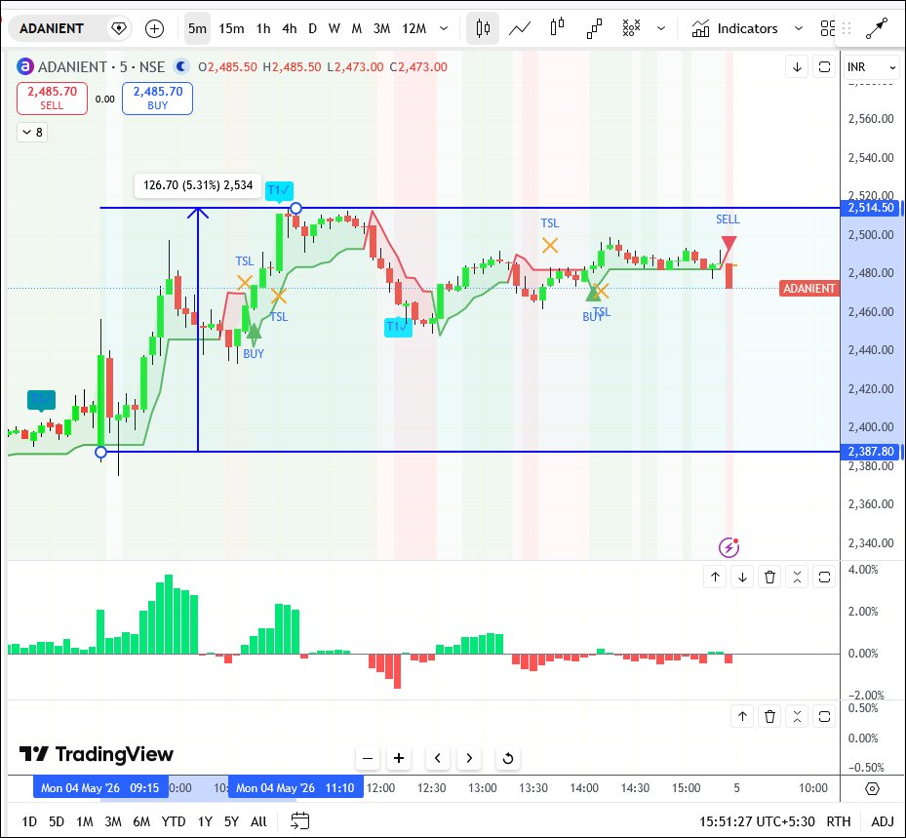
Task: Open the indicator templates grid icon
Action: pos(827,28)
